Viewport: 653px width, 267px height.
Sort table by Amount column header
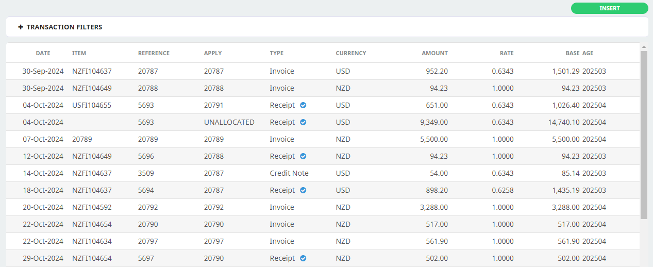(434, 53)
